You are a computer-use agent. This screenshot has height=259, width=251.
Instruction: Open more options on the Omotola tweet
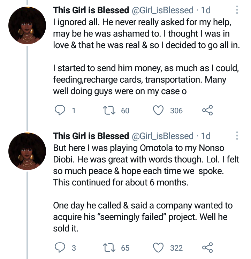coord(237,136)
